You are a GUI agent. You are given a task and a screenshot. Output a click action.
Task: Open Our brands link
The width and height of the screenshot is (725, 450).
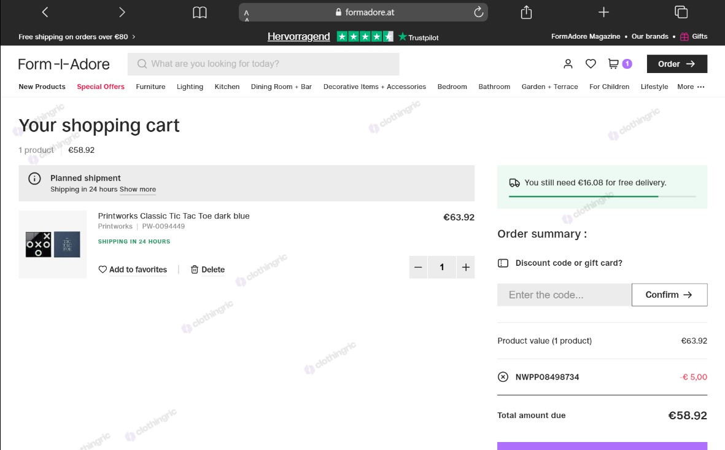[x=650, y=37]
